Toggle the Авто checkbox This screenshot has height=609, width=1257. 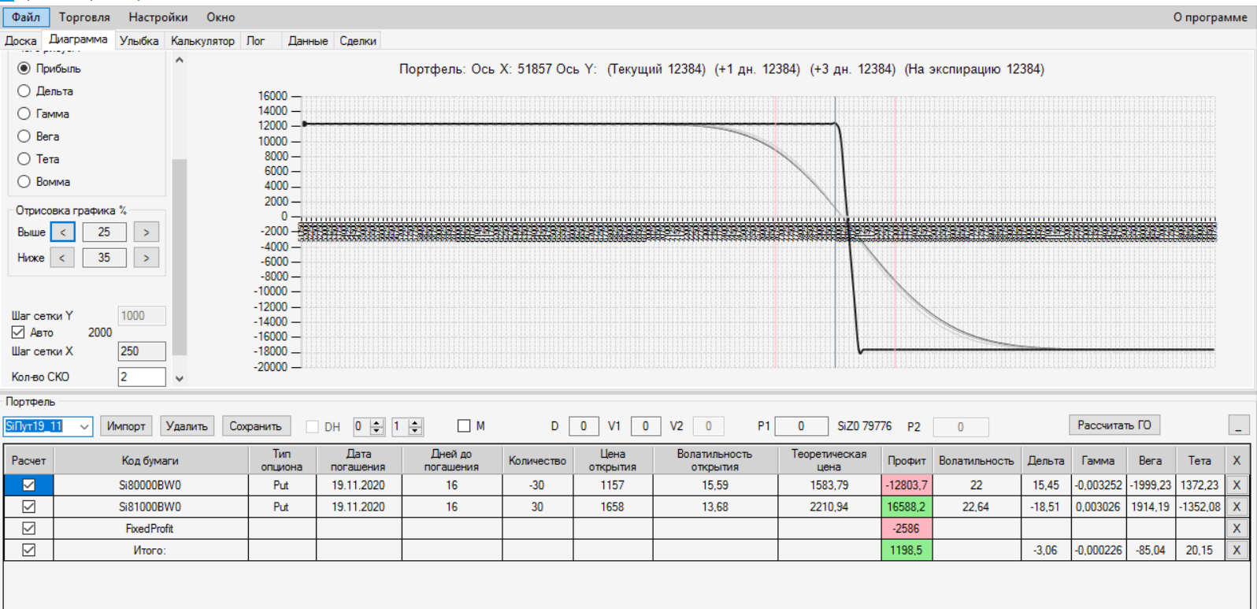[x=18, y=332]
